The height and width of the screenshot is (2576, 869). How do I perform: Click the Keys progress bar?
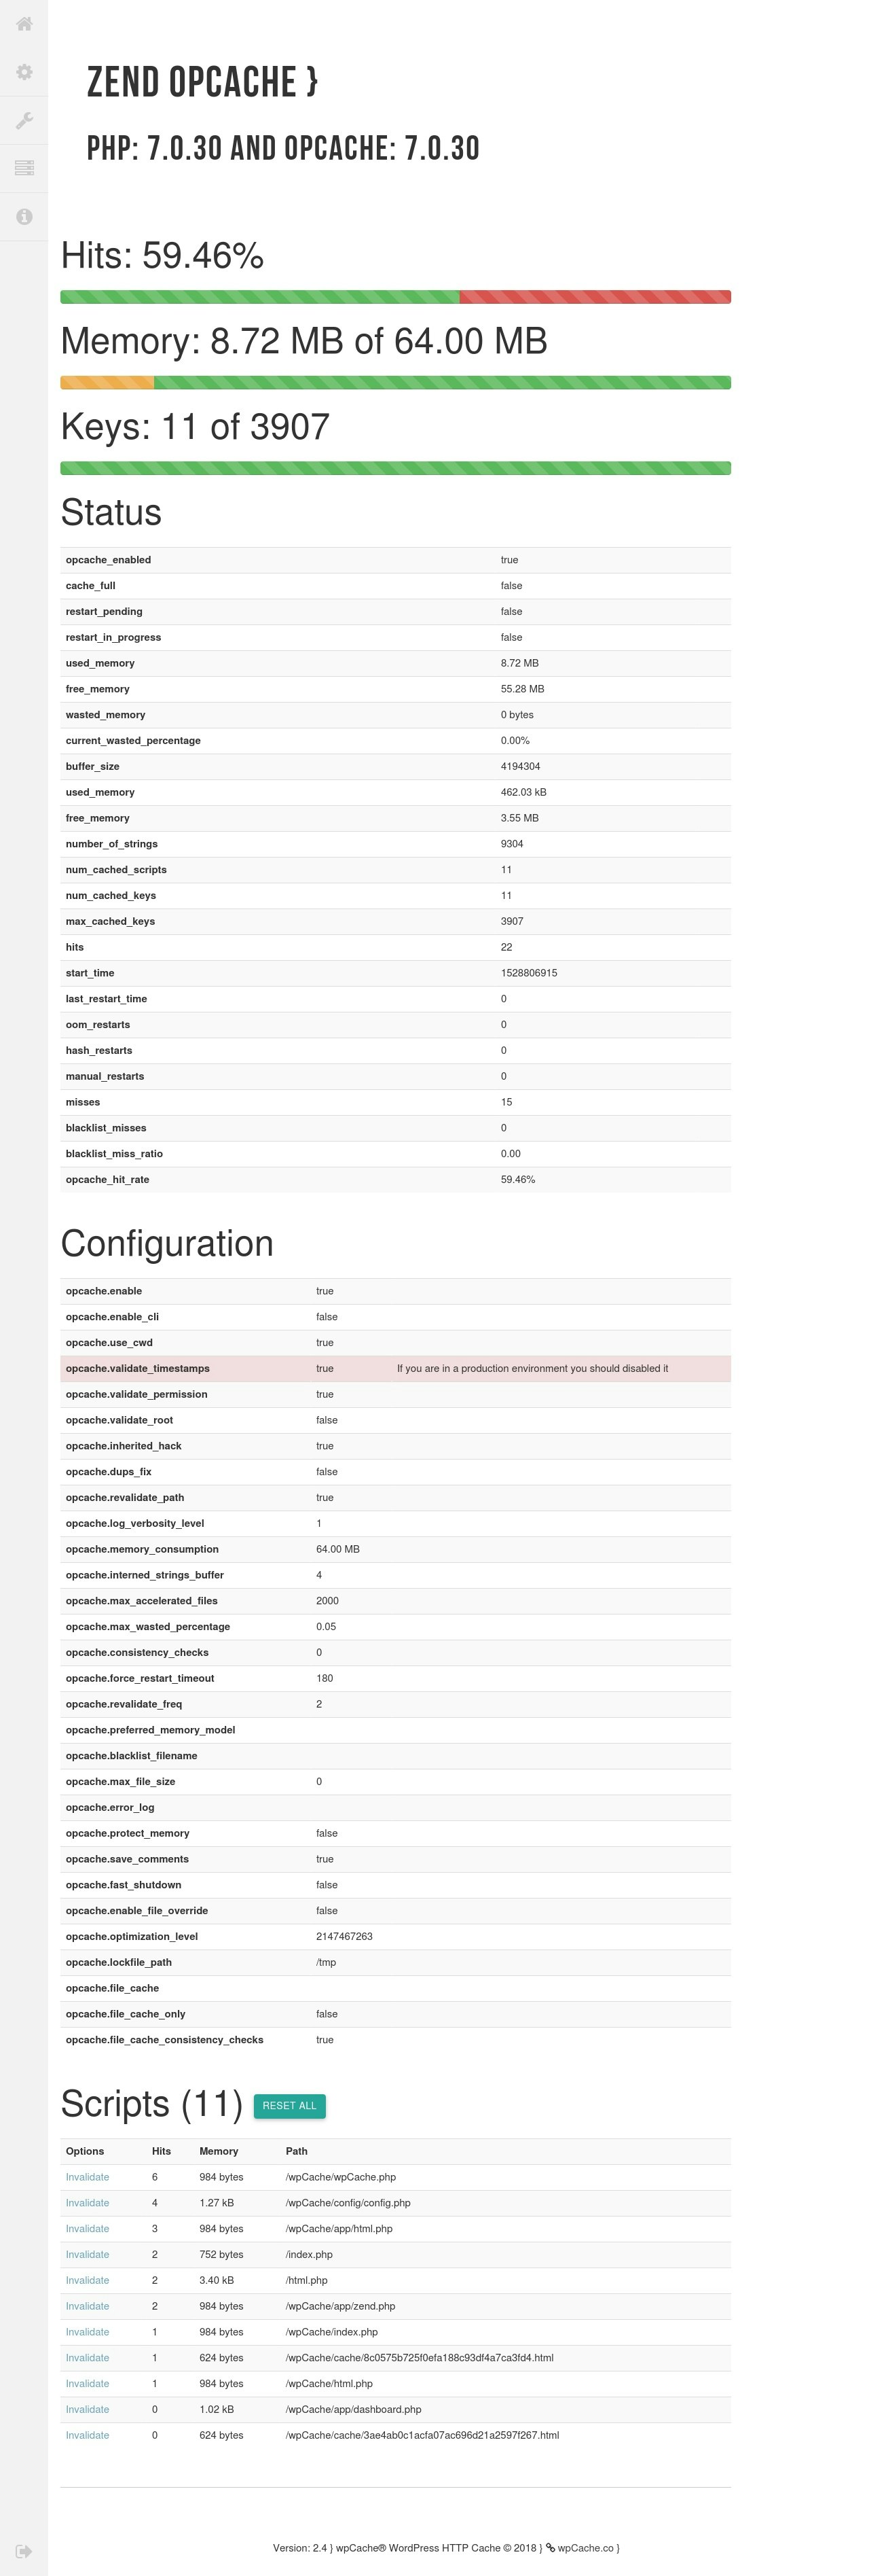click(x=396, y=465)
